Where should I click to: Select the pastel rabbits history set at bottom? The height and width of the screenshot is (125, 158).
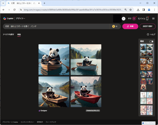pos(146,110)
